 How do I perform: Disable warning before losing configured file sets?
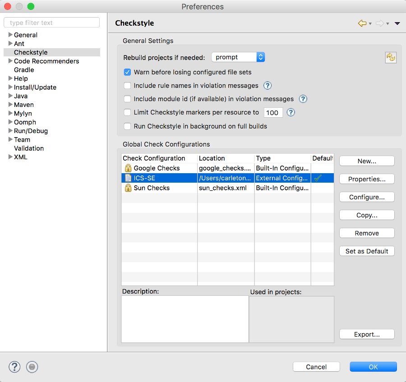pyautogui.click(x=127, y=72)
